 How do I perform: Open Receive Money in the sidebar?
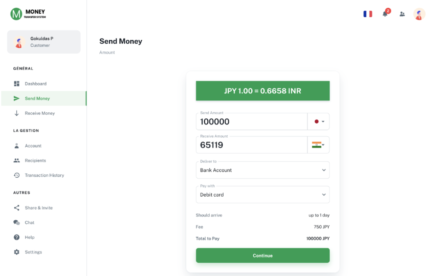[40, 113]
